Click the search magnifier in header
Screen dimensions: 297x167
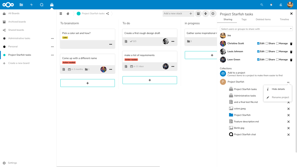click(x=262, y=5)
